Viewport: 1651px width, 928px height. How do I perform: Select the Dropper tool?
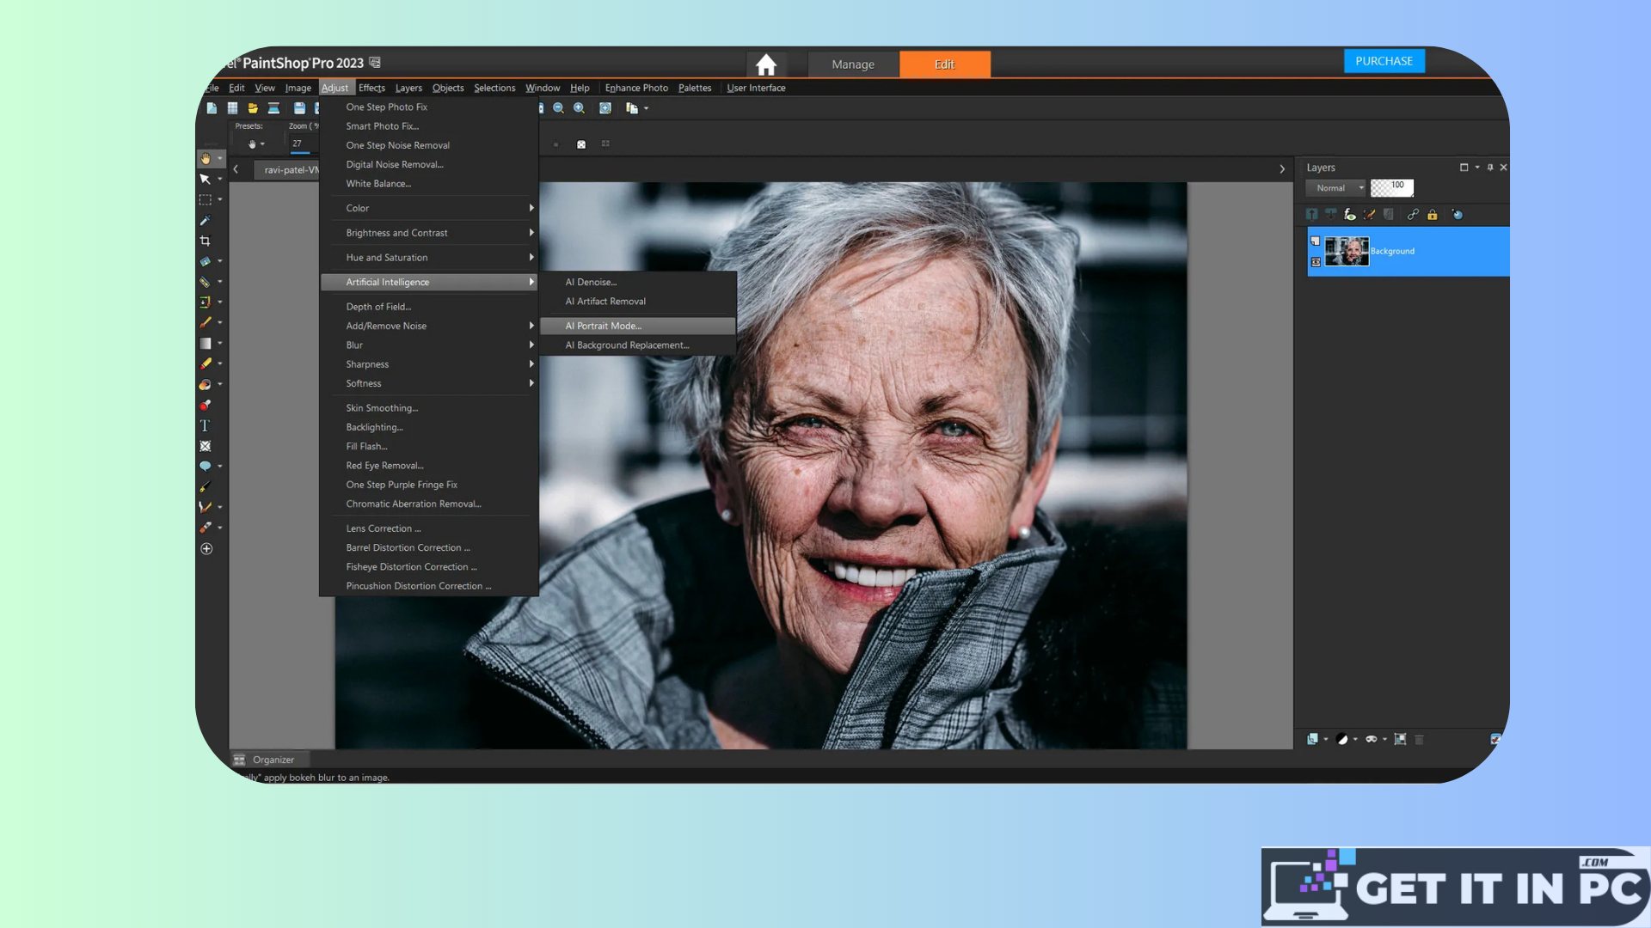click(205, 221)
